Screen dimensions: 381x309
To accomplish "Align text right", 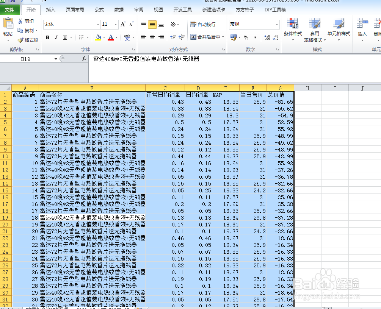I will (x=161, y=37).
